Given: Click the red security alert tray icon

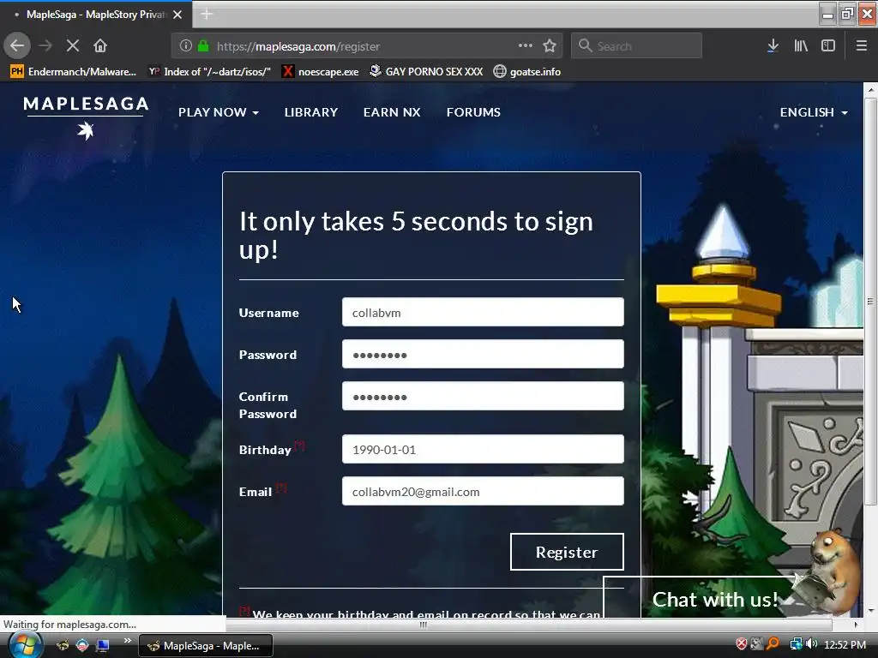Looking at the screenshot, I should [x=742, y=644].
